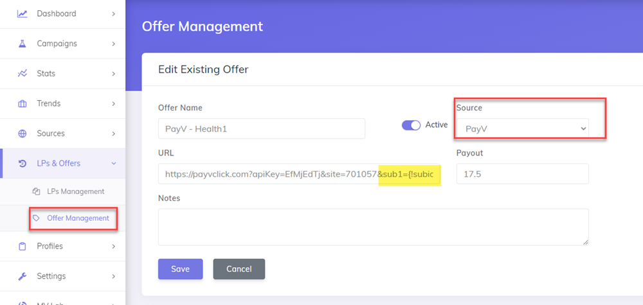Expand the Sources menu chevron
Image resolution: width=643 pixels, height=305 pixels.
[x=113, y=134]
